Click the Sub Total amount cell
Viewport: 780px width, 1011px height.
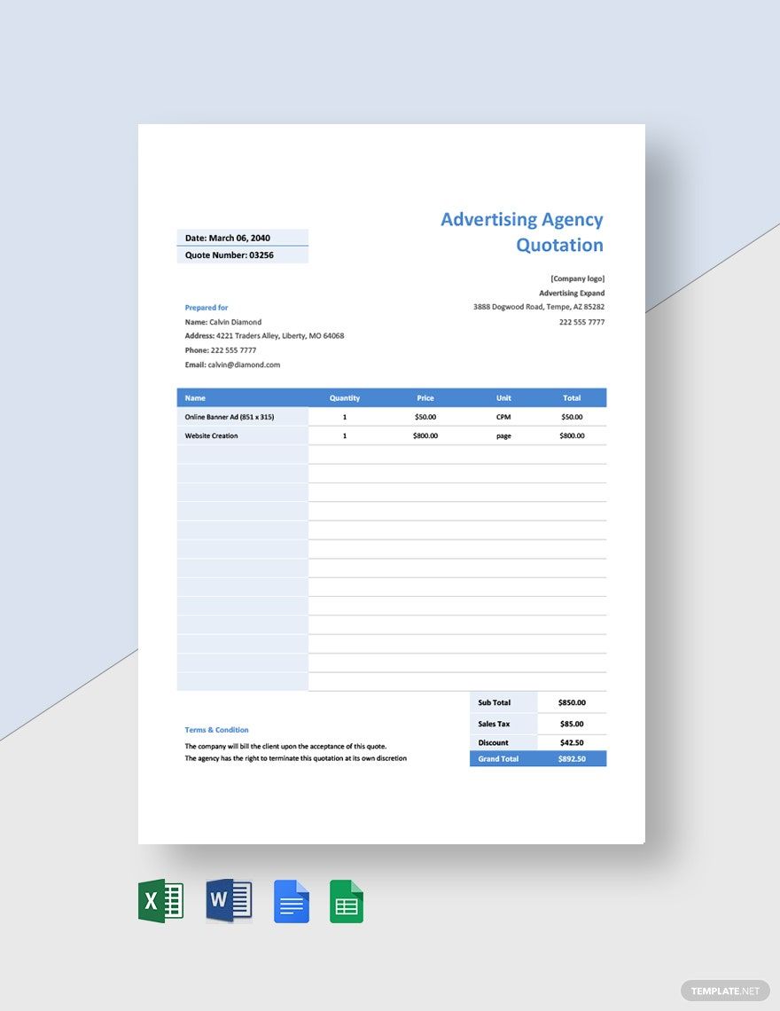(x=572, y=701)
